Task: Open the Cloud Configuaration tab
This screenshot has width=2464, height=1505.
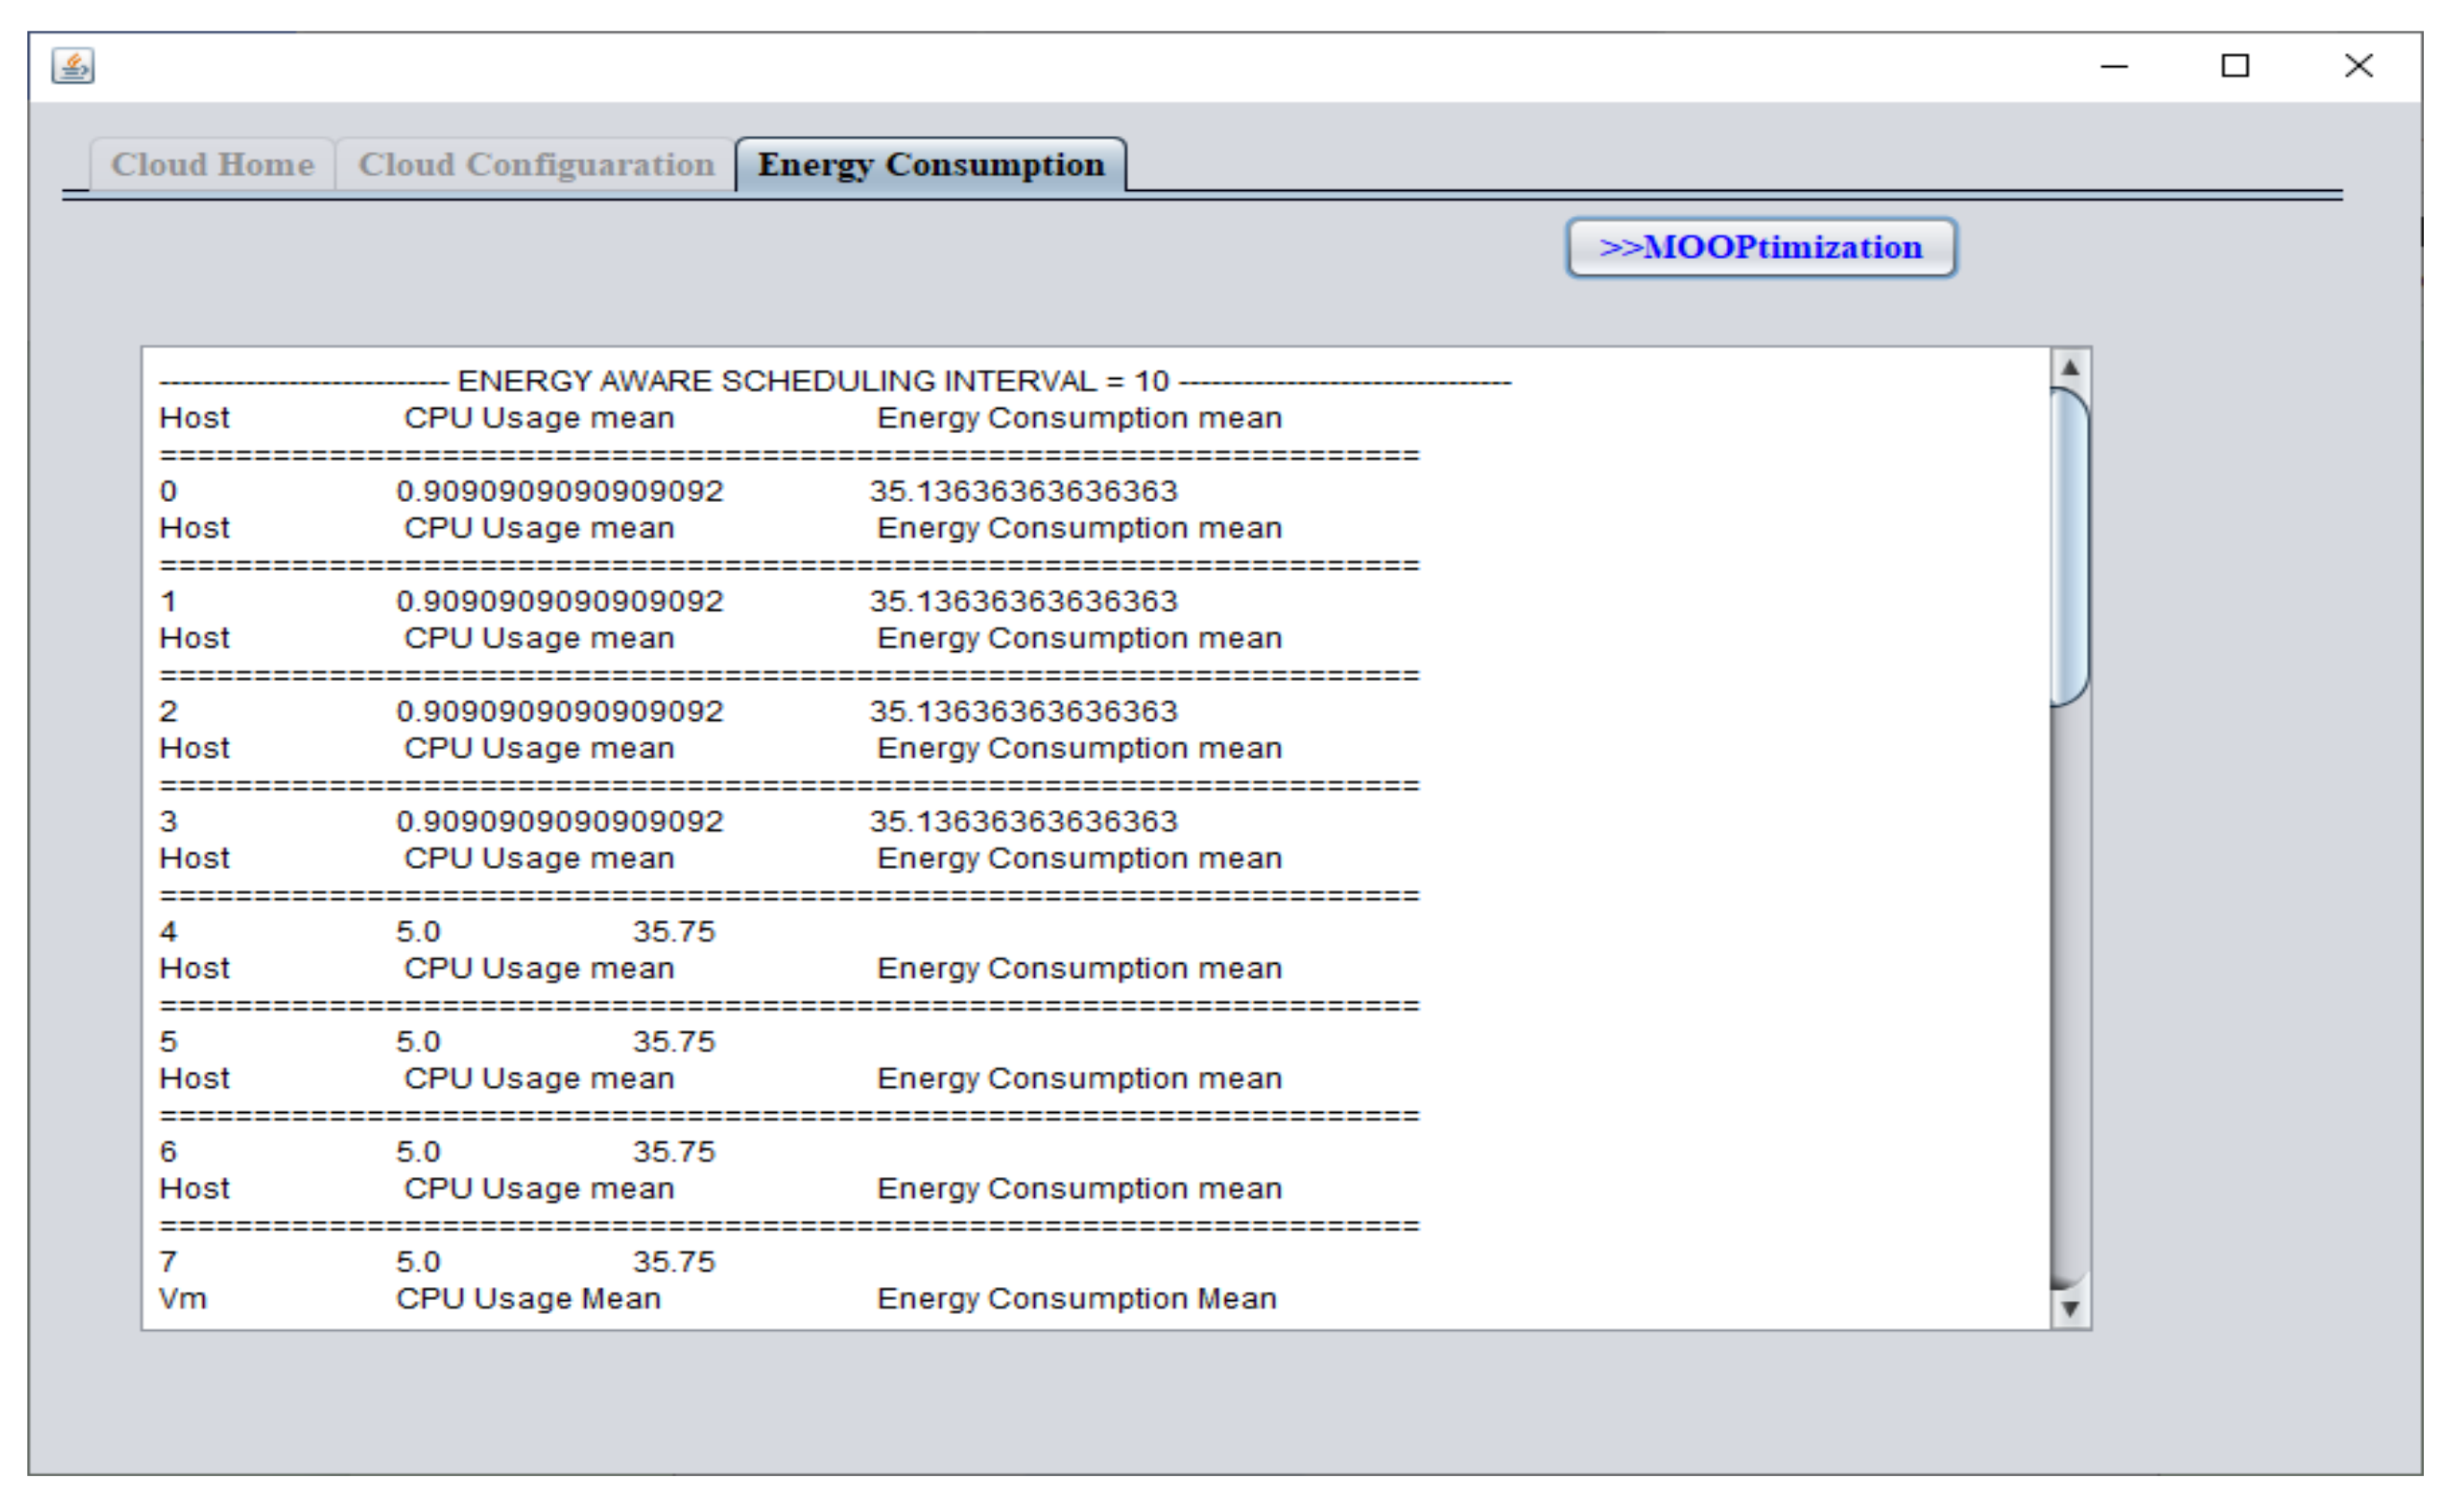Action: [x=536, y=165]
